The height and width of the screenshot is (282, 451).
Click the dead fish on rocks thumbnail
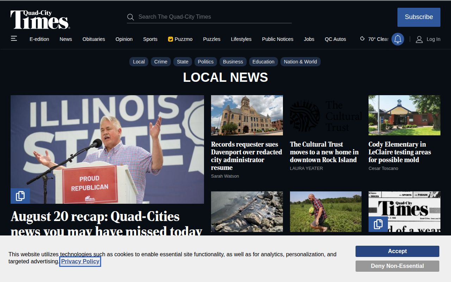click(247, 212)
